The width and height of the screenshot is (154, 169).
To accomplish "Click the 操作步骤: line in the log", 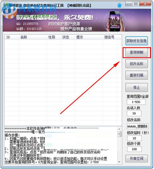I will coord(12,135).
